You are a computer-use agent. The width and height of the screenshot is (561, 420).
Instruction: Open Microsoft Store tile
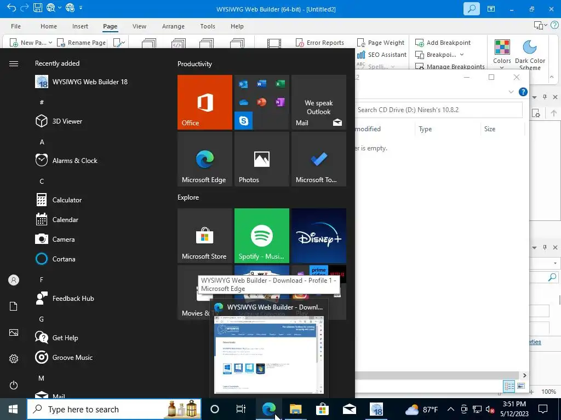(x=205, y=236)
